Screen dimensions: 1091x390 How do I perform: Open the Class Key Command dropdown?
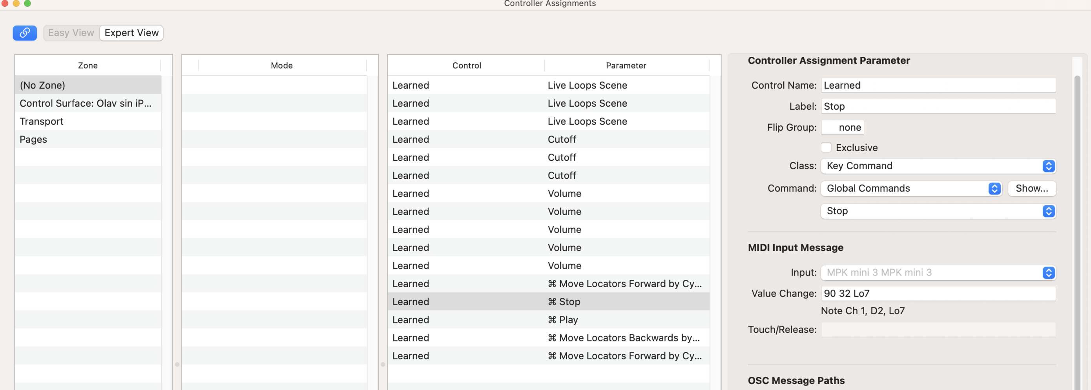tap(938, 166)
